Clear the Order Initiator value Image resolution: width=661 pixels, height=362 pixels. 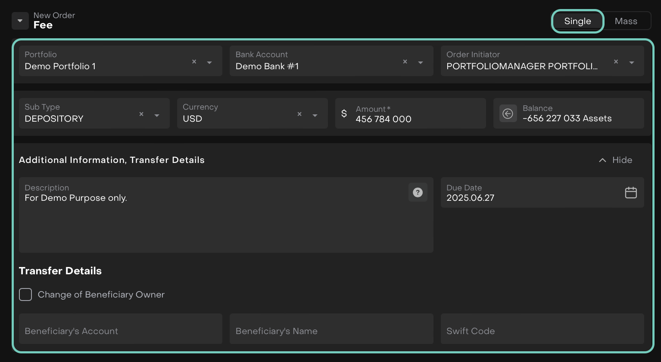[x=616, y=62]
